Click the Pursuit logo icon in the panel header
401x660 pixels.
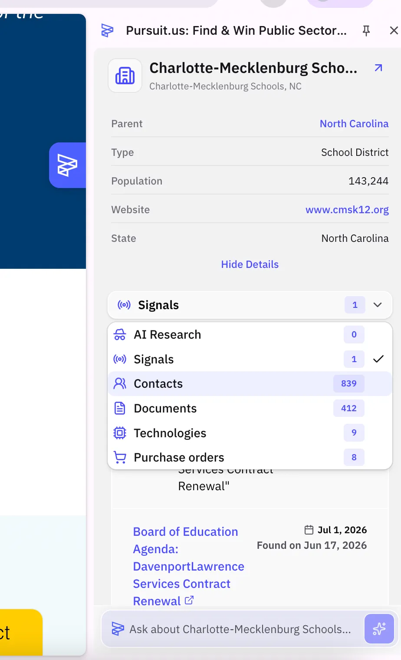tap(107, 30)
